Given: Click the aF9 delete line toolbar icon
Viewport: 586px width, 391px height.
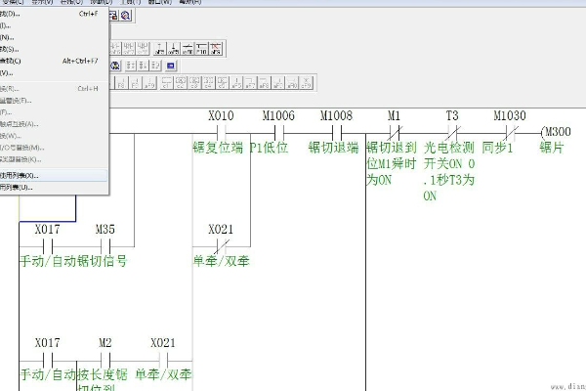Looking at the screenshot, I should tap(216, 47).
